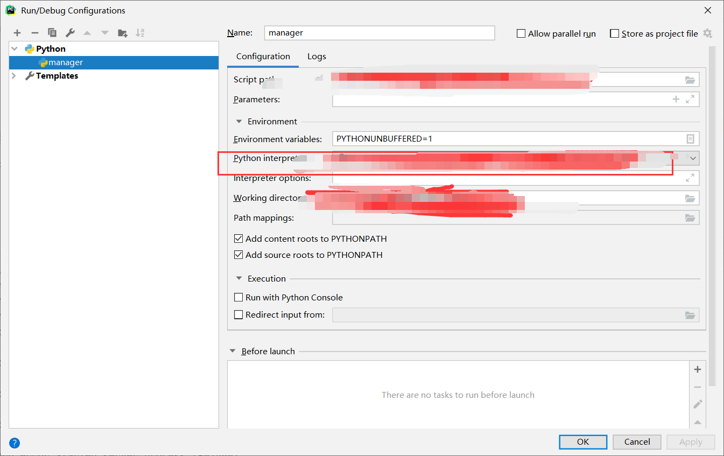This screenshot has width=724, height=456.
Task: Open the Environment variables edit icon
Action: click(x=690, y=139)
